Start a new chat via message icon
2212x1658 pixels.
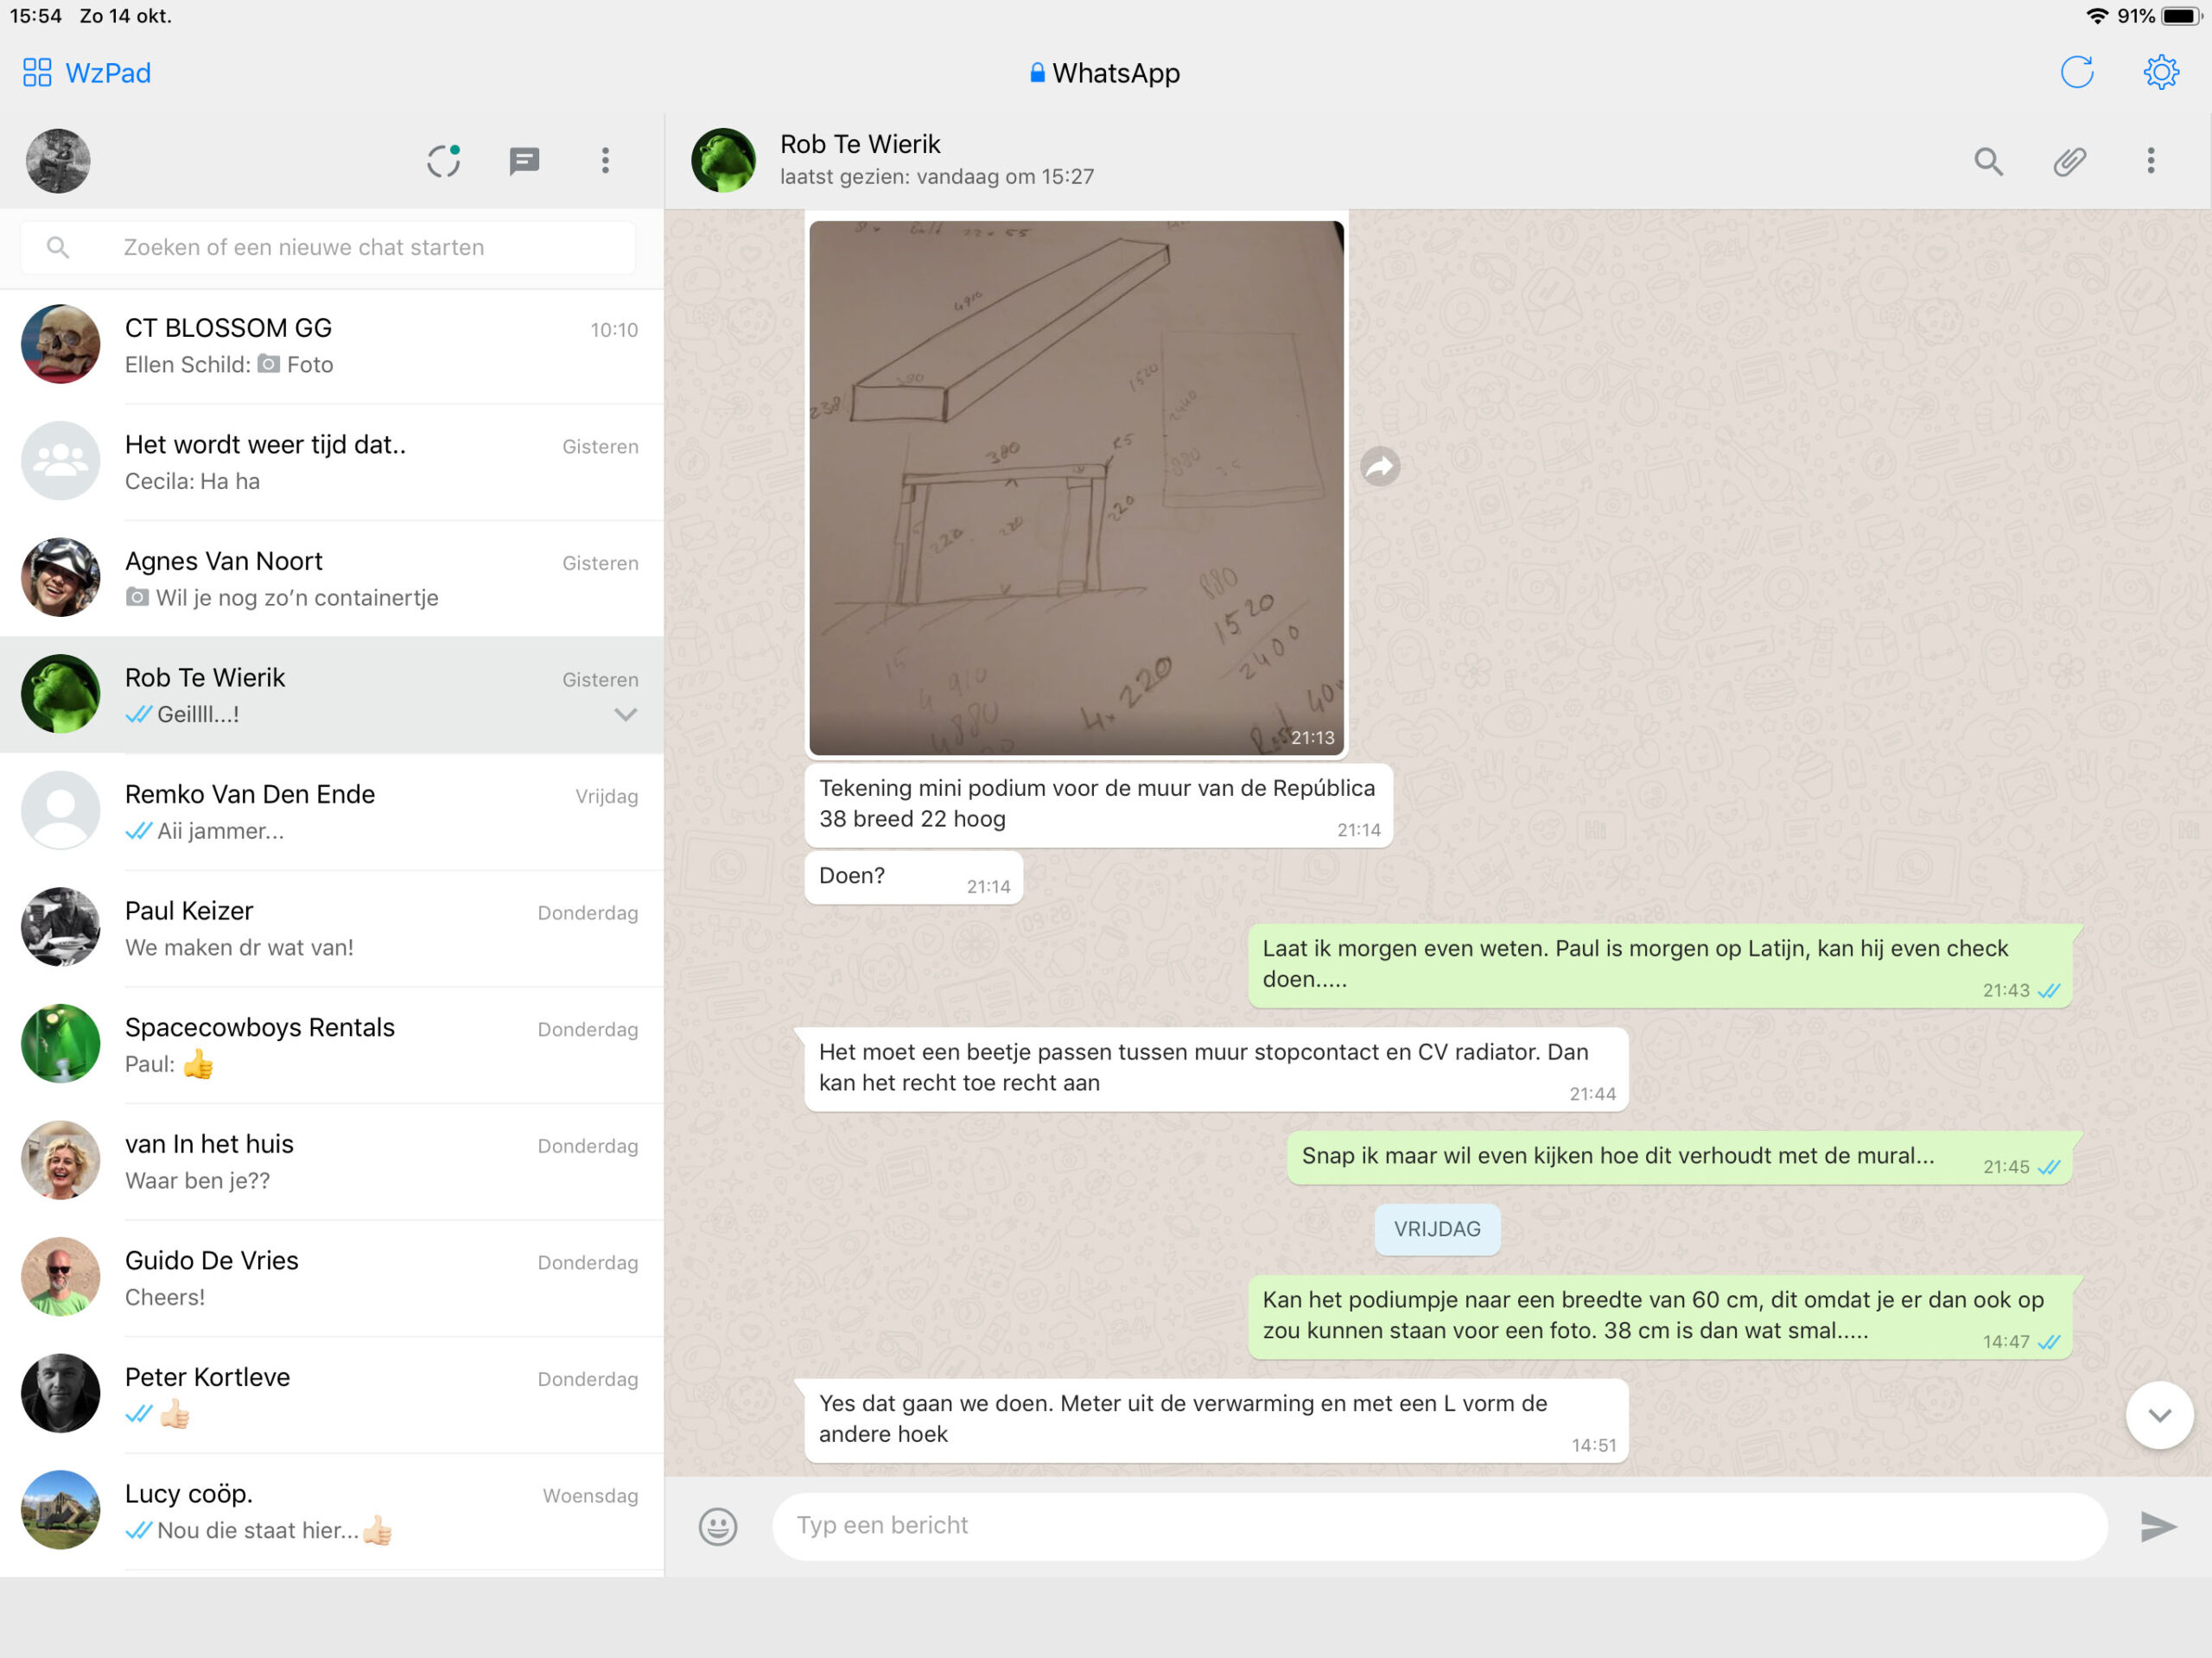[x=524, y=161]
